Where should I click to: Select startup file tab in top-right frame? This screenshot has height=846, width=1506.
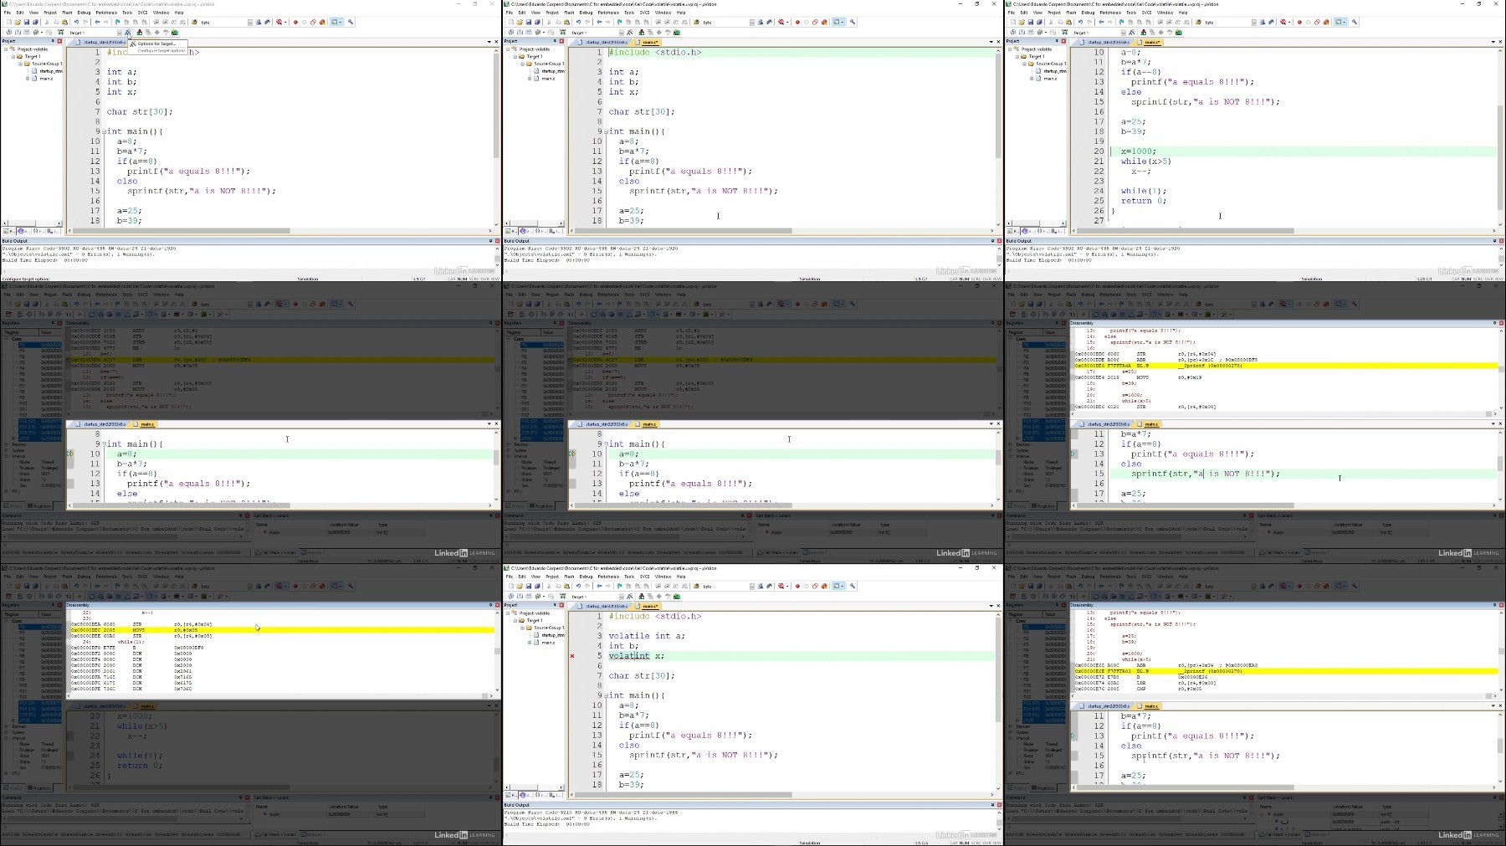pyautogui.click(x=1108, y=42)
